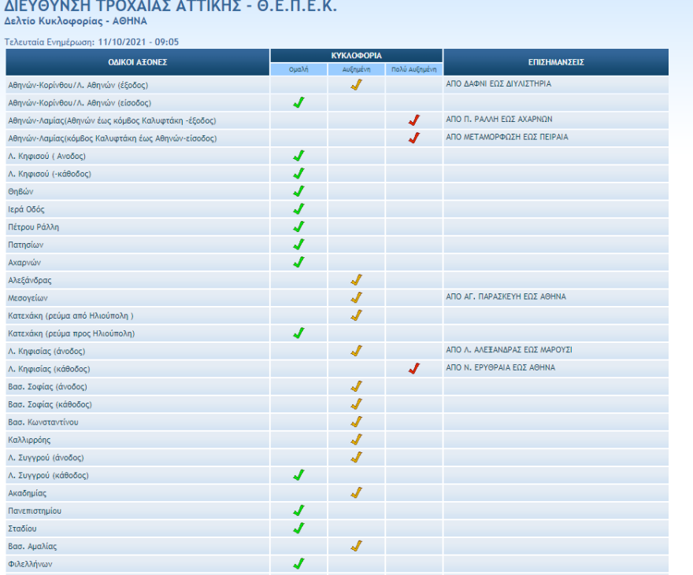Click the Αυξημένη sub-column header

[356, 70]
